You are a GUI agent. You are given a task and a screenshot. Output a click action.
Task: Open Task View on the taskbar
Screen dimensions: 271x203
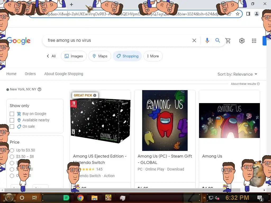tap(35, 198)
